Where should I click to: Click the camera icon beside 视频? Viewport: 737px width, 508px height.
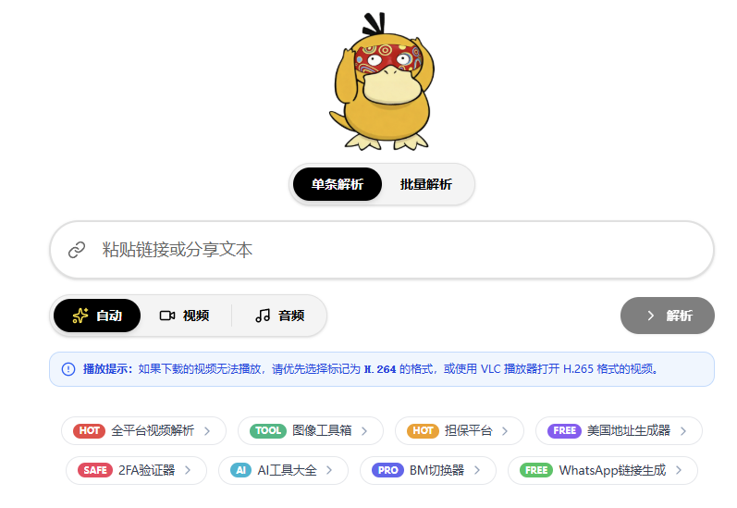pos(167,316)
